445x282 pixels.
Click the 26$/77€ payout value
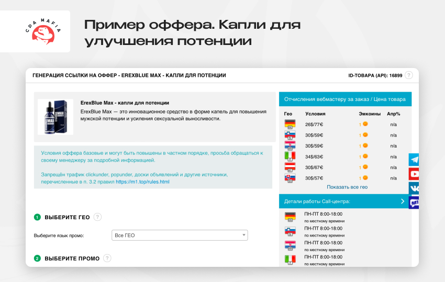pos(314,125)
